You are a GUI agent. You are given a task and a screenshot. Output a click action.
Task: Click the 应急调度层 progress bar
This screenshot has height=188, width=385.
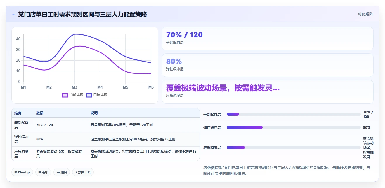[x=294, y=147]
